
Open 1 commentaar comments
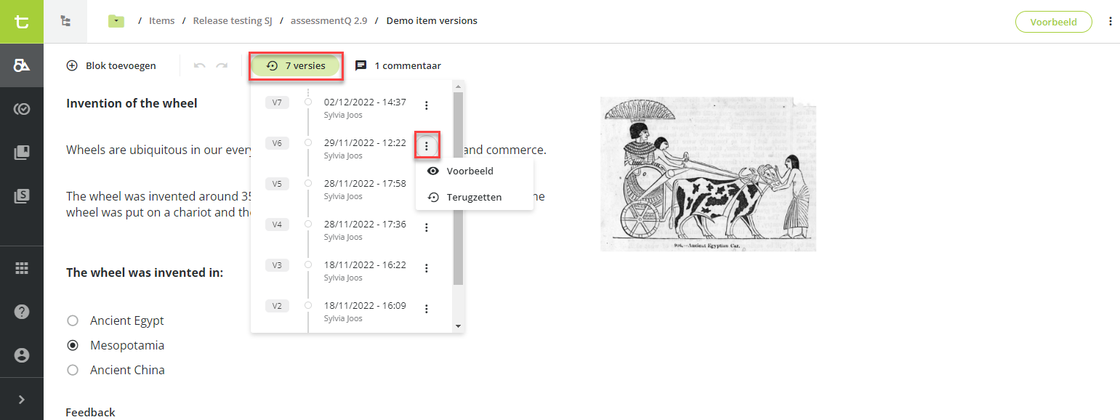click(398, 65)
